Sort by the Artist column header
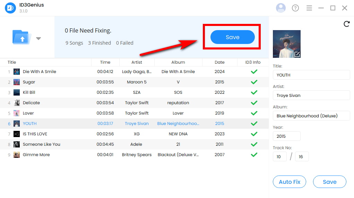354x198 pixels. pyautogui.click(x=137, y=62)
